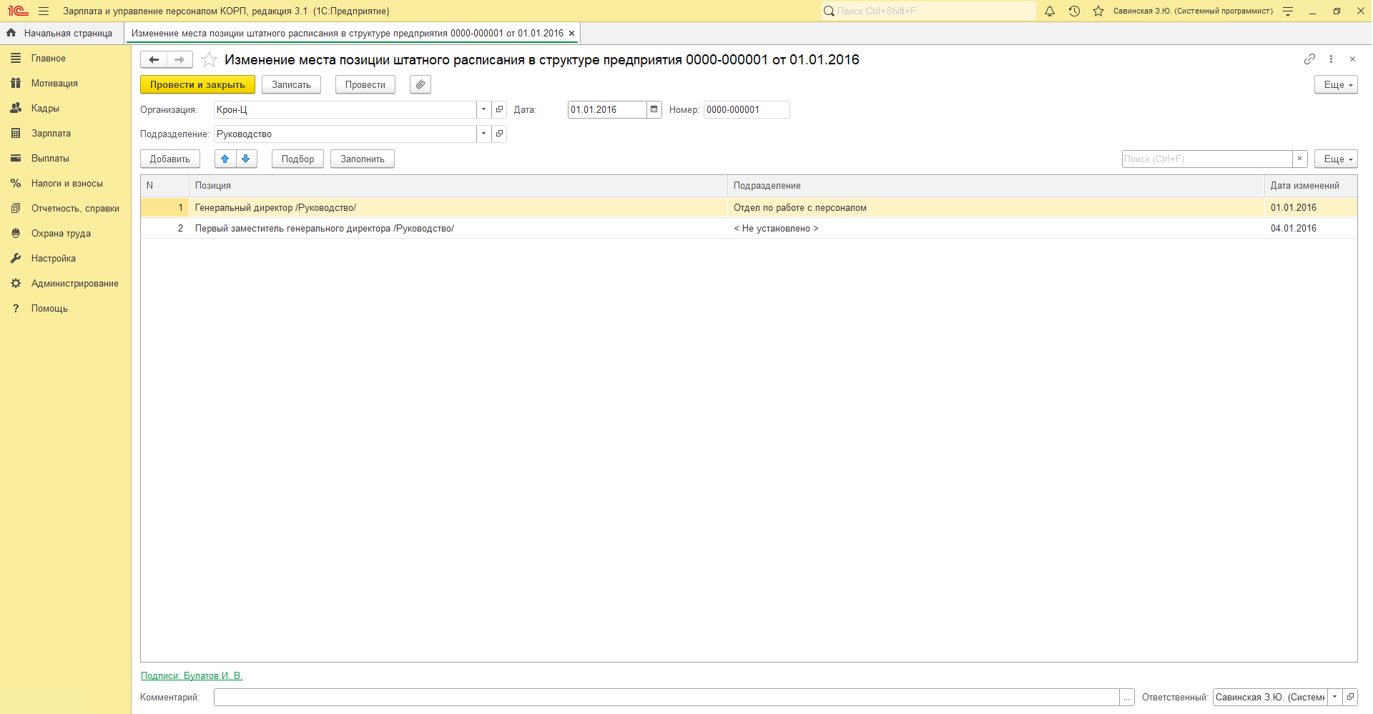
Task: Select row Генеральный директор /Руководство/
Action: tap(749, 207)
